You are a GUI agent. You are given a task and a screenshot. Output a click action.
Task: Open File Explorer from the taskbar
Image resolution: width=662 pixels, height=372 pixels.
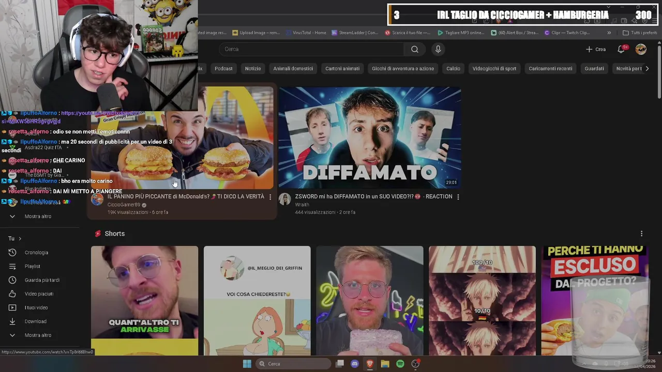(x=385, y=364)
